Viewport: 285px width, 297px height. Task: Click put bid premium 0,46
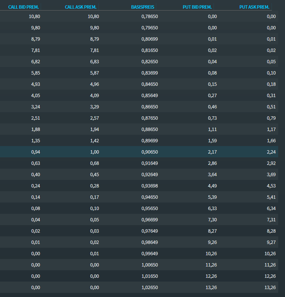pos(212,107)
